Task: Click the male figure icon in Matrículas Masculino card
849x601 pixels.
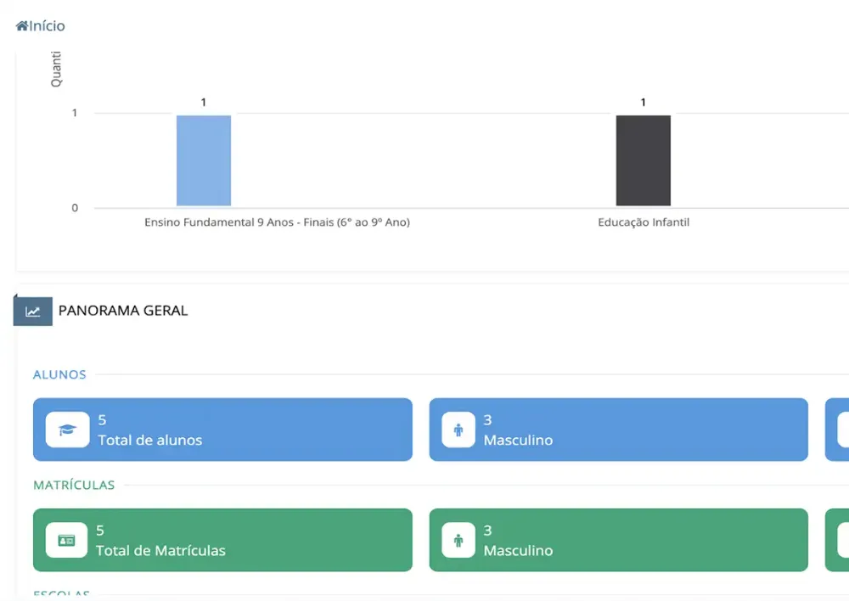Action: 458,540
